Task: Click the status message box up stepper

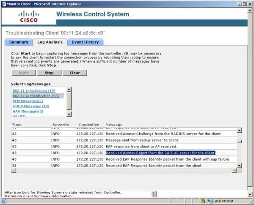Action: [x=154, y=193]
